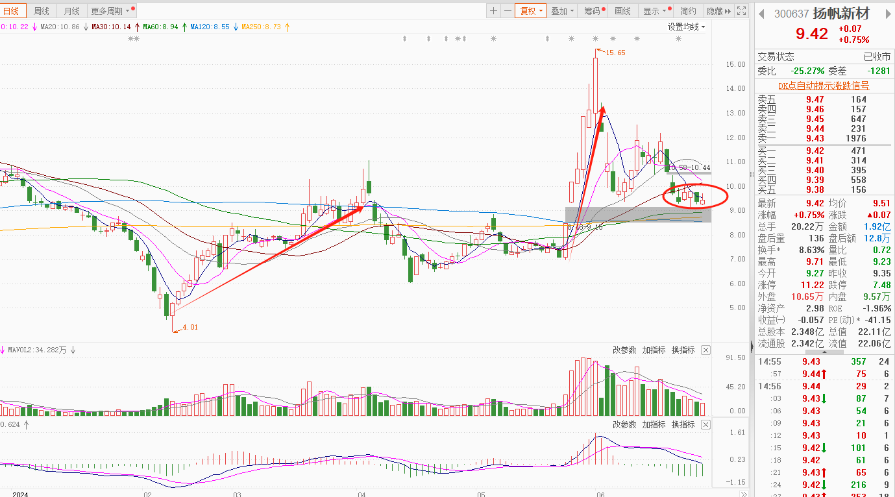Toggle 简约 simple mode
This screenshot has width=895, height=497.
688,11
